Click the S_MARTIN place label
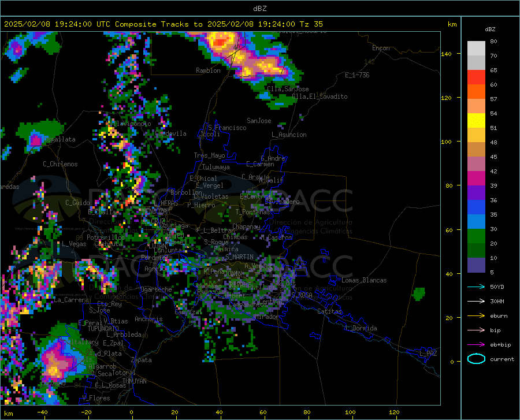Screen dimensions: 520x420 point(239,257)
